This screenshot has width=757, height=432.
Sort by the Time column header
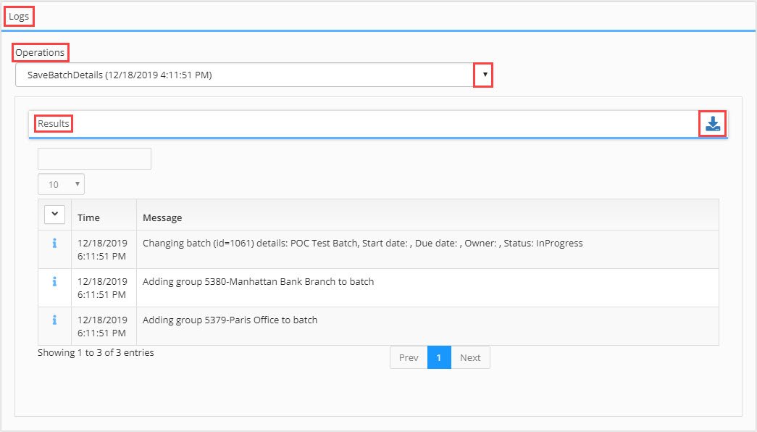(89, 217)
